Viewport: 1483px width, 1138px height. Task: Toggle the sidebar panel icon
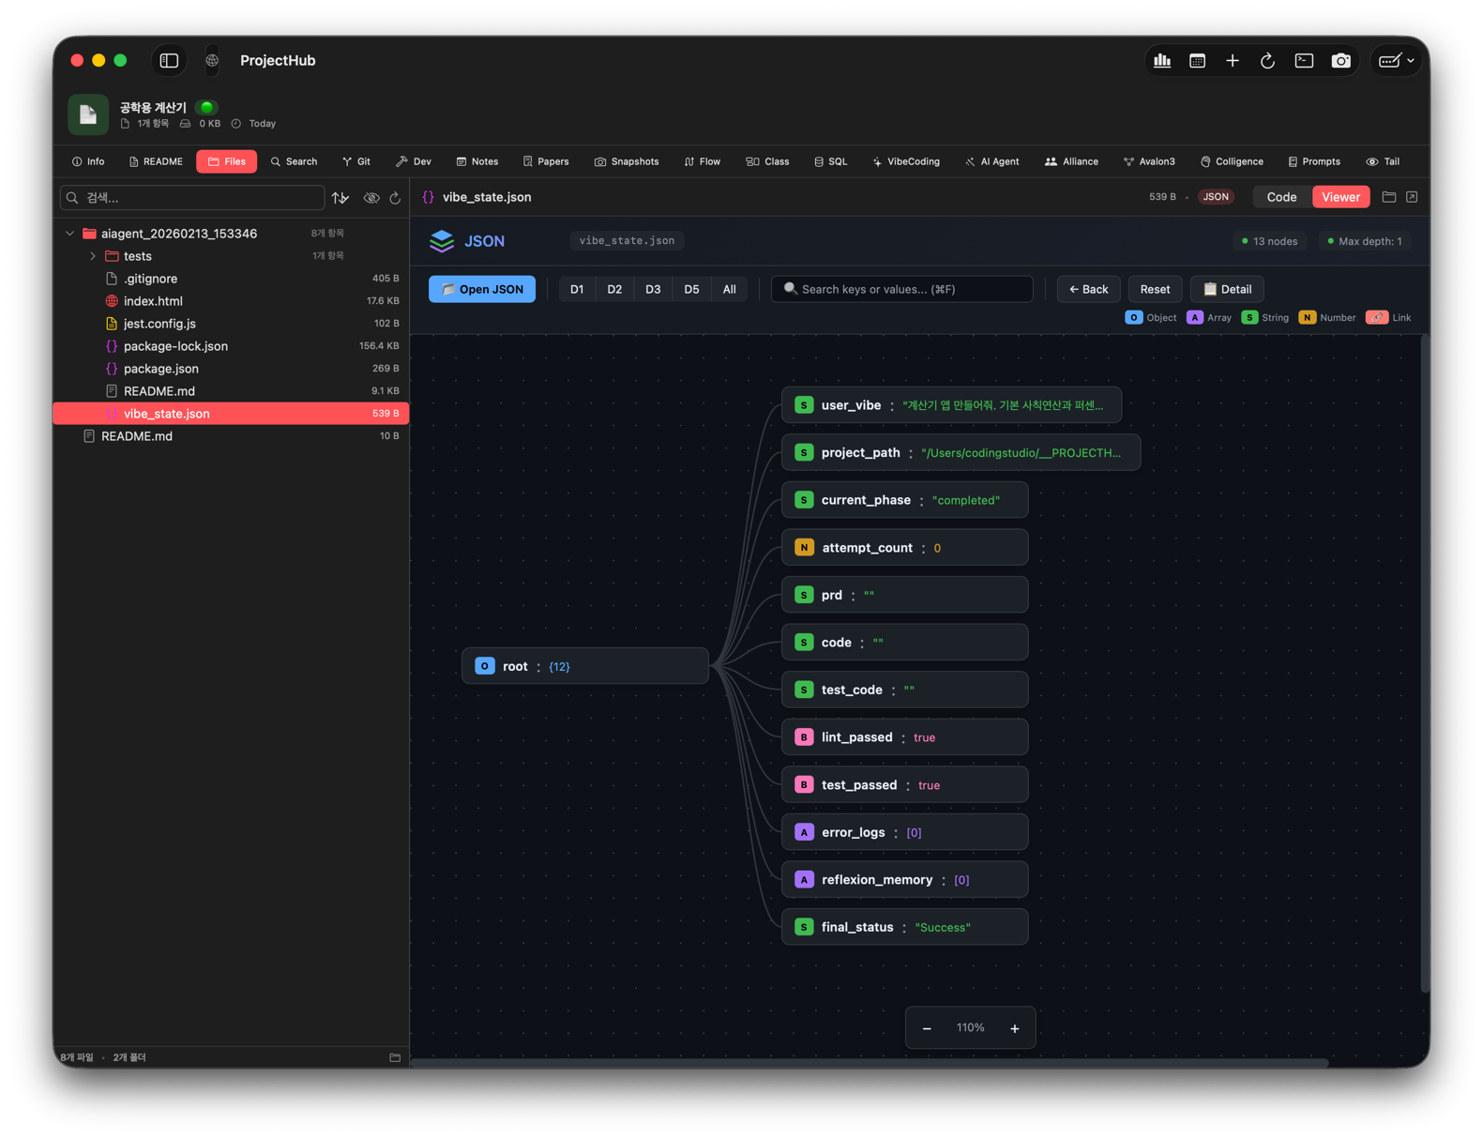[169, 61]
